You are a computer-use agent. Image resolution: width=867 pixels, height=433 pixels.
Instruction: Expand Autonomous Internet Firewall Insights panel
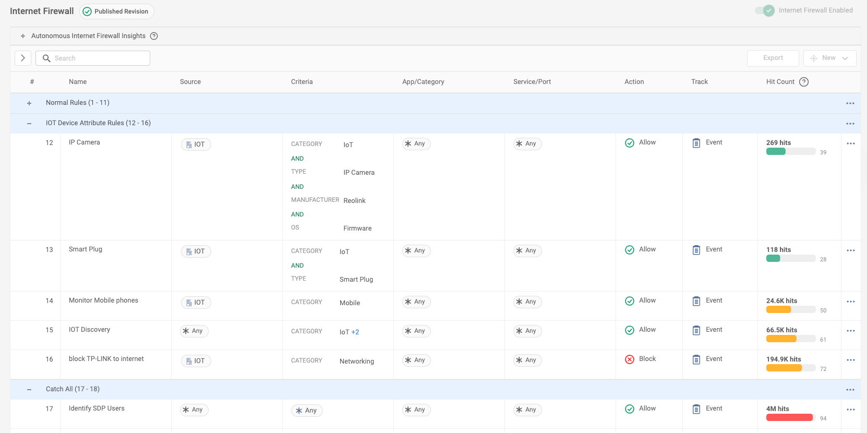pyautogui.click(x=23, y=36)
